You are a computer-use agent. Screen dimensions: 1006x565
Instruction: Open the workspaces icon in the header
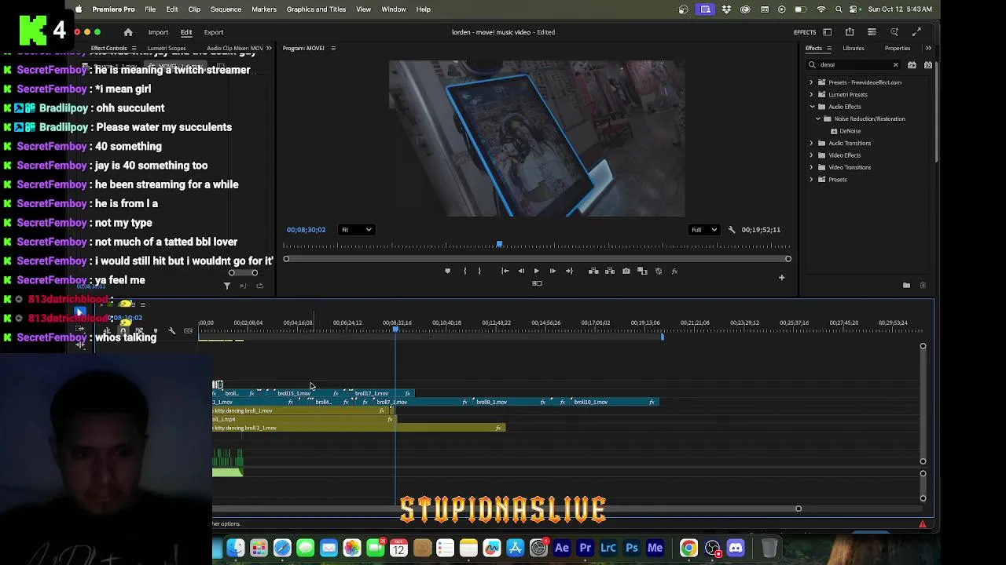pos(828,32)
